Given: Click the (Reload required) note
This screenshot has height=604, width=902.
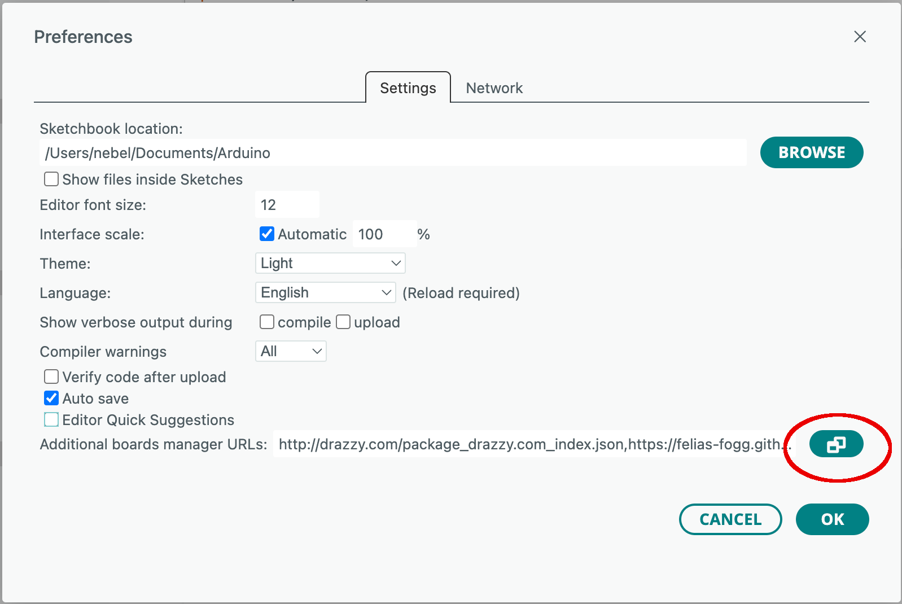Looking at the screenshot, I should click(x=461, y=293).
